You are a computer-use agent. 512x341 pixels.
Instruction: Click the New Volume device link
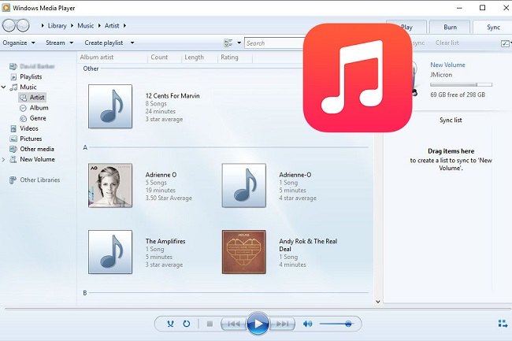(447, 65)
